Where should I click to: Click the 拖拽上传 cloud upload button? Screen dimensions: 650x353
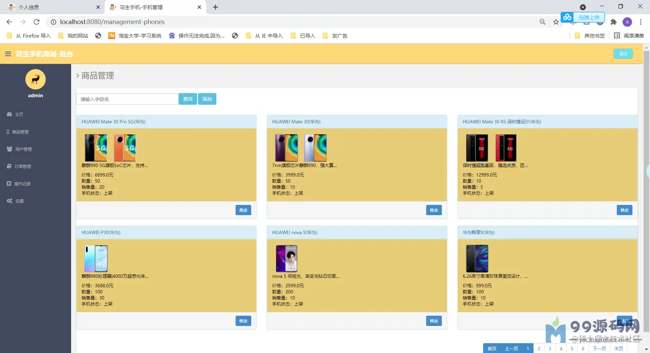point(583,17)
